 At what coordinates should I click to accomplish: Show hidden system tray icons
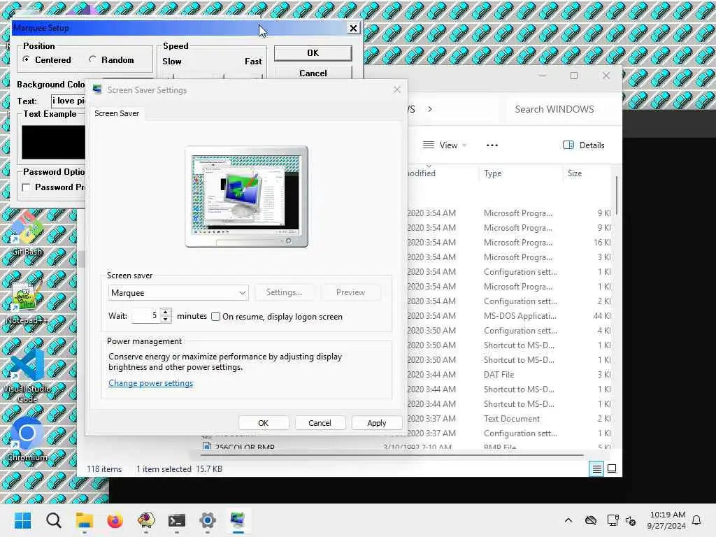point(568,520)
